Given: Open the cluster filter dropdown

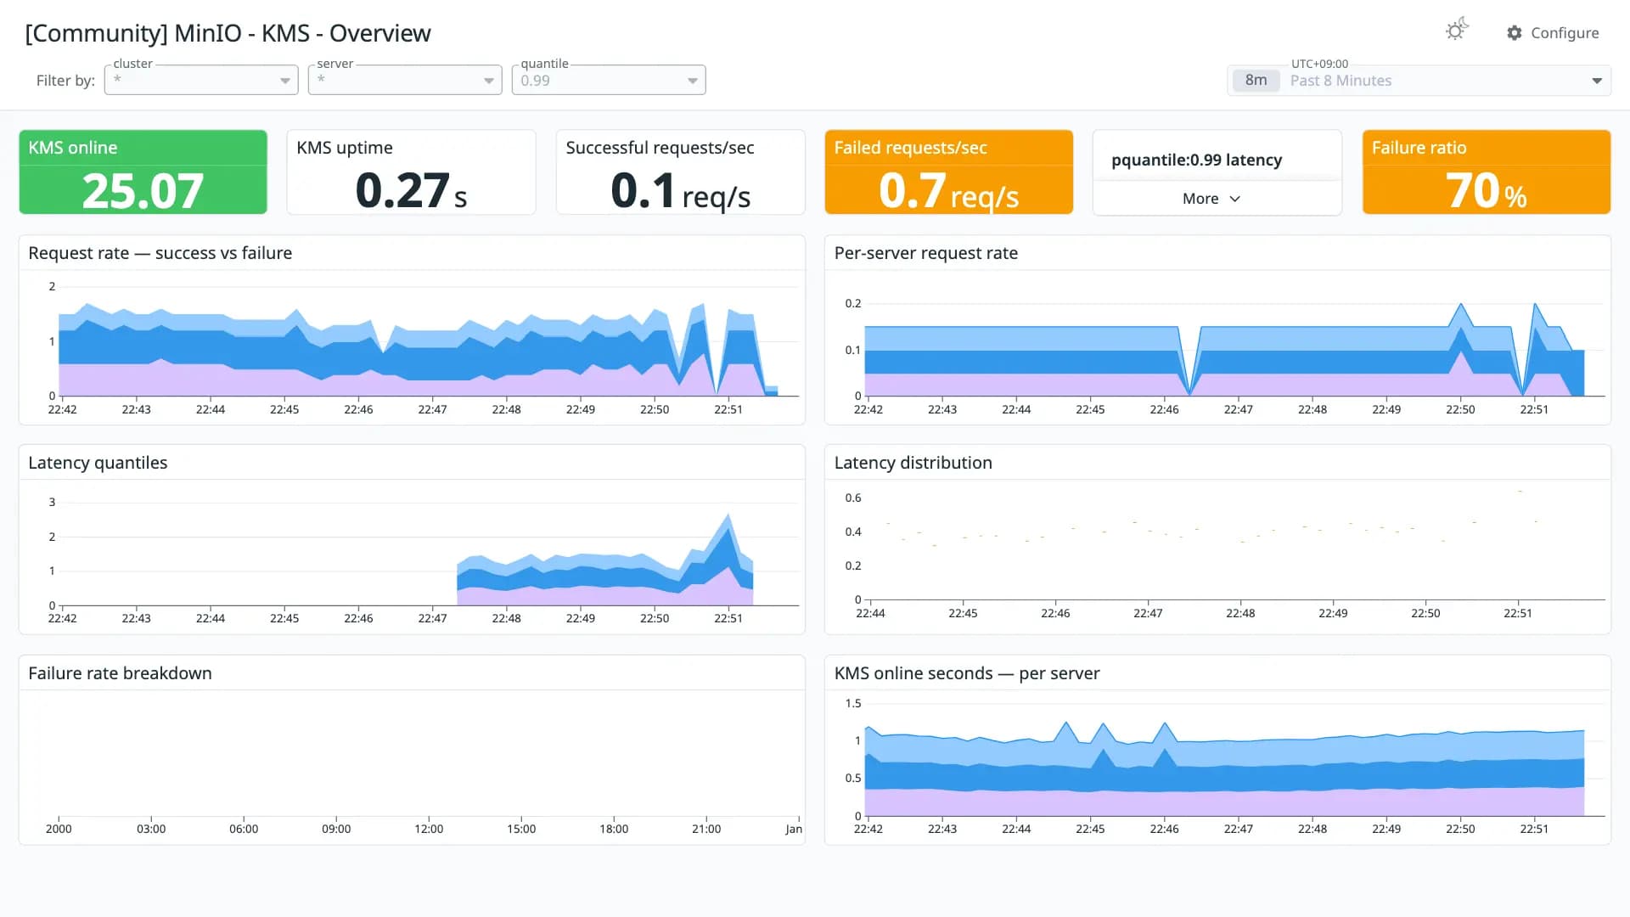Looking at the screenshot, I should [201, 80].
